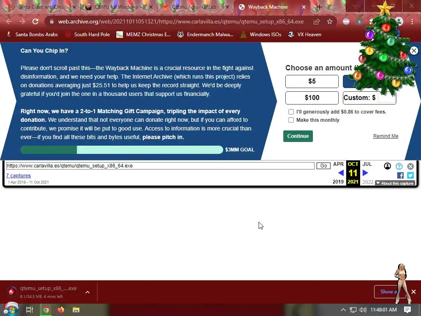Screen dimensions: 421x316
Task: Open Santa Bombs Arabs bookmark
Action: coord(32,35)
